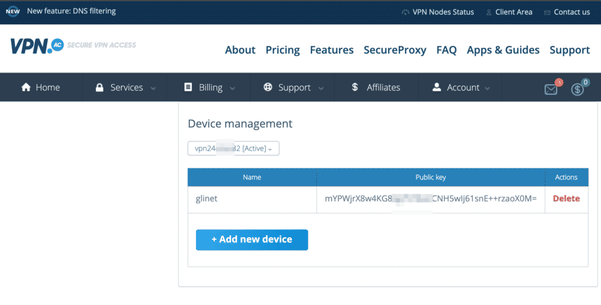Select the glinet device name cell

coord(252,199)
